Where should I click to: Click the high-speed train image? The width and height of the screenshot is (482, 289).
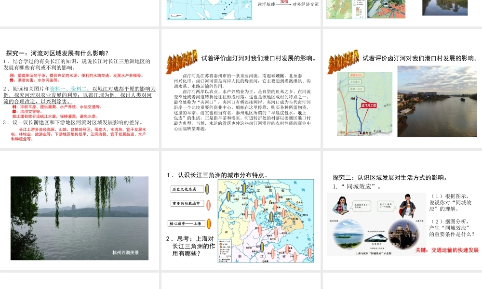376,238
